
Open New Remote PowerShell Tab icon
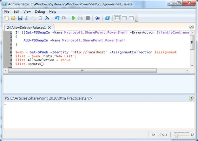coord(97,18)
